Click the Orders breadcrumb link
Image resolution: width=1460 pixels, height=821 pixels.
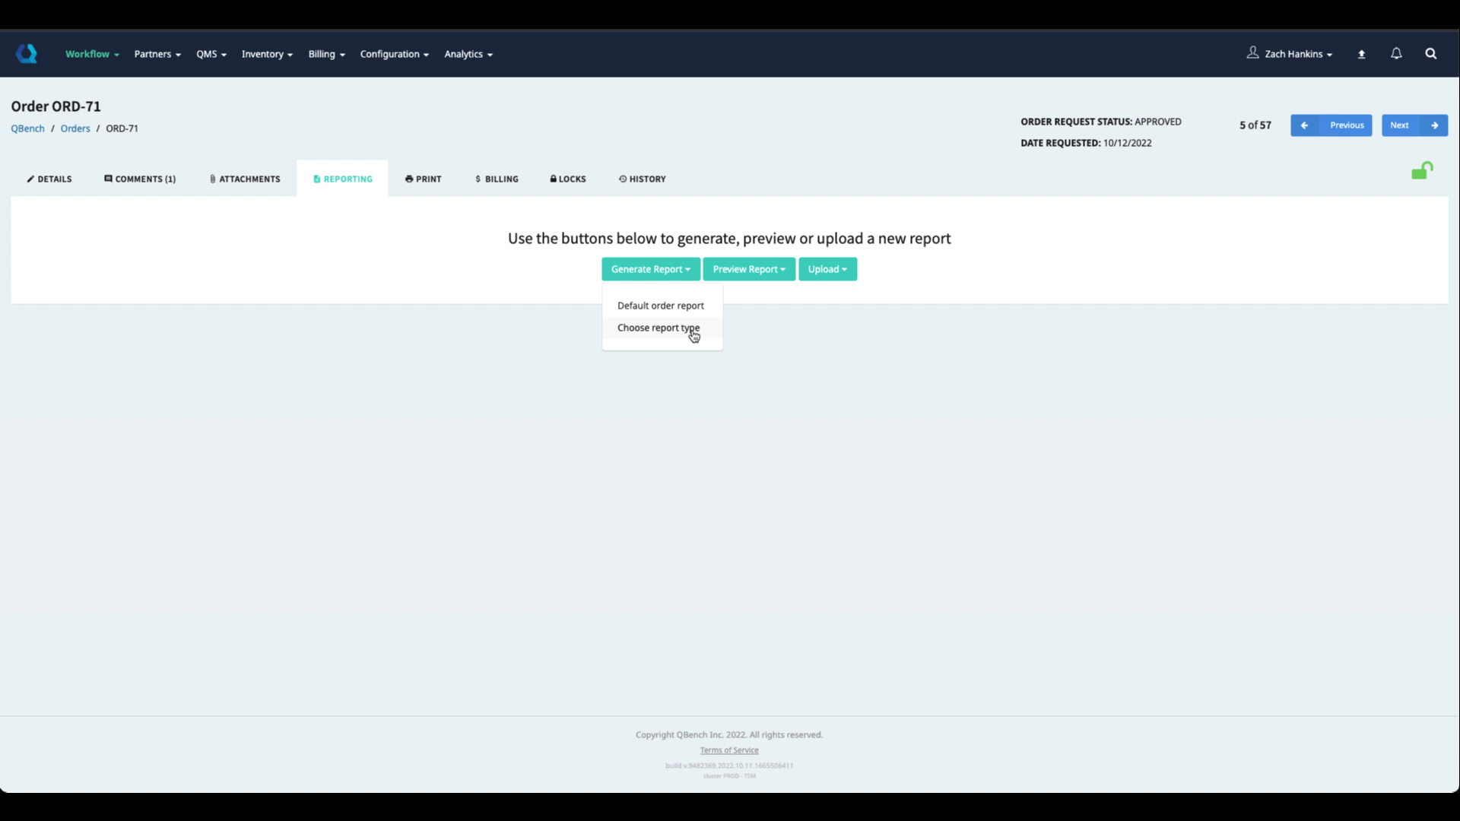(x=75, y=128)
